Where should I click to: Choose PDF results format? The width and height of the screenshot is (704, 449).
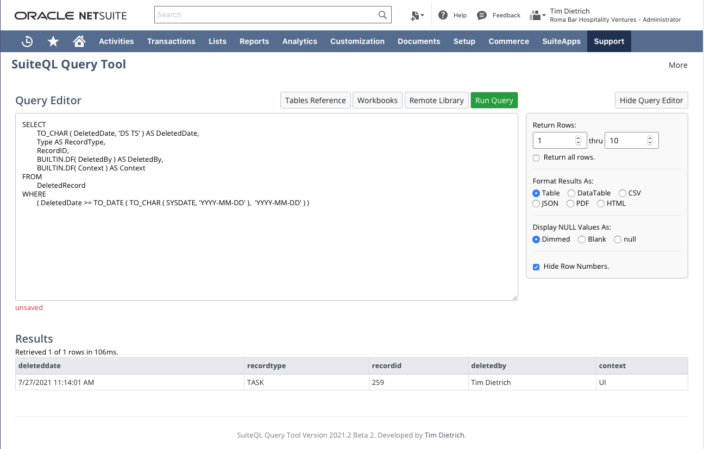(570, 204)
